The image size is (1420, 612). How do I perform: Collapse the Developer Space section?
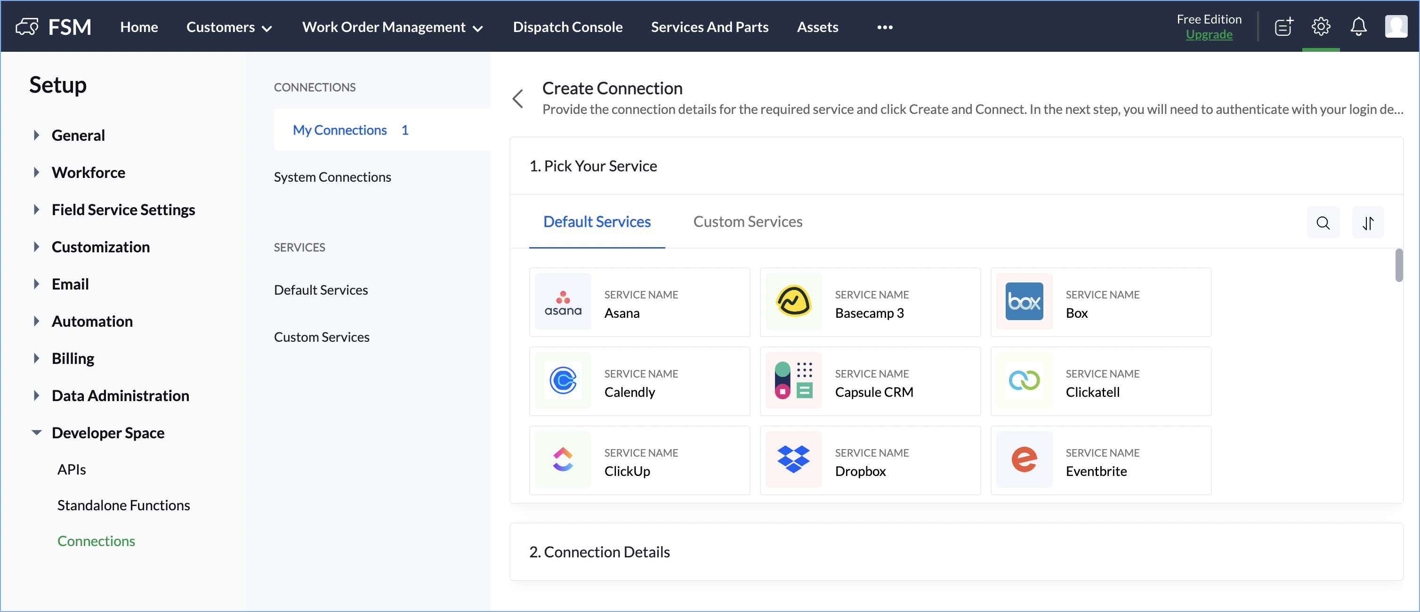point(36,433)
